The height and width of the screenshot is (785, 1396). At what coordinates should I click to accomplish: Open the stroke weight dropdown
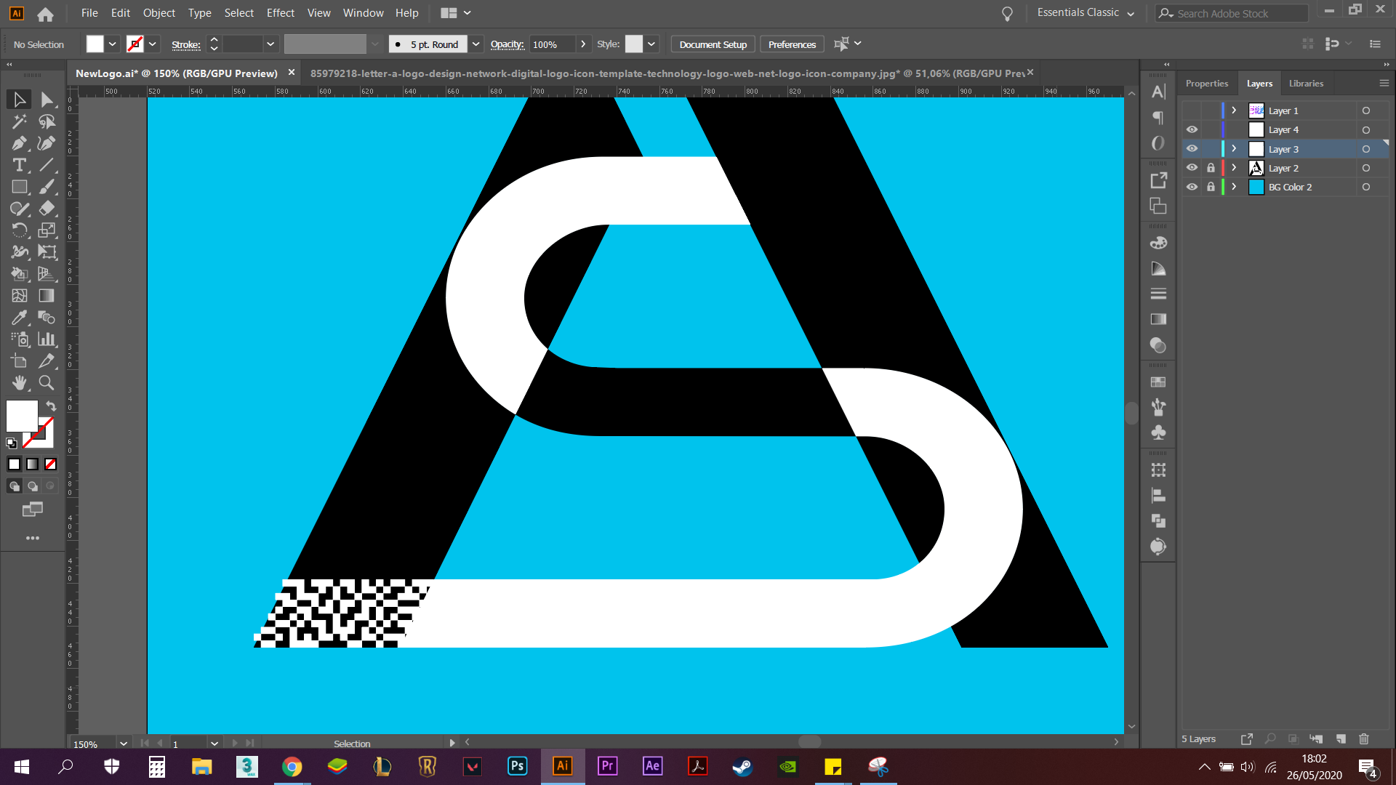coord(270,44)
